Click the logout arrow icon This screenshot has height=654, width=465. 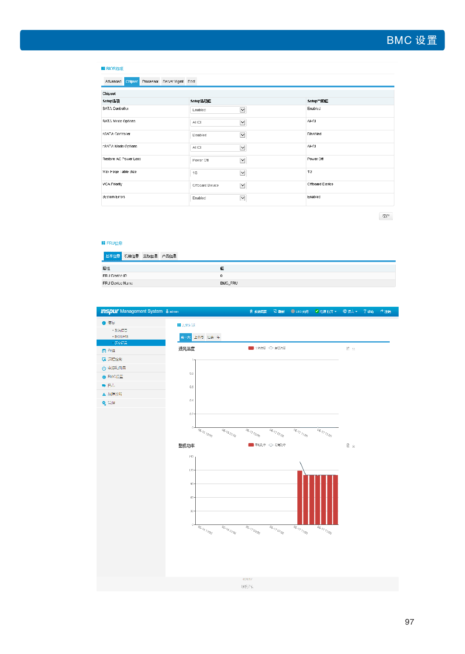pos(382,311)
